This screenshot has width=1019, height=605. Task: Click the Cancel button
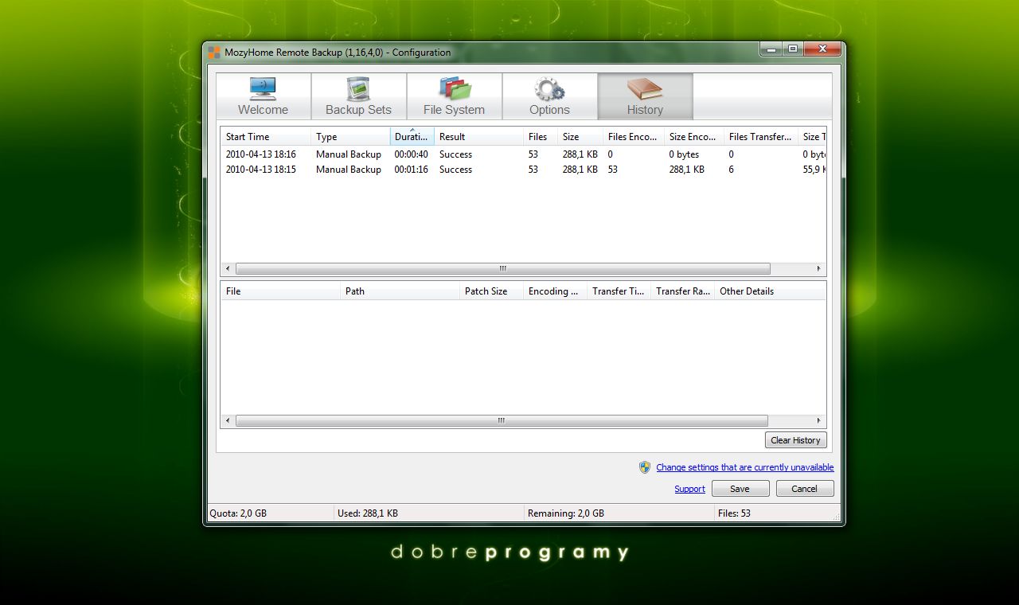tap(804, 489)
